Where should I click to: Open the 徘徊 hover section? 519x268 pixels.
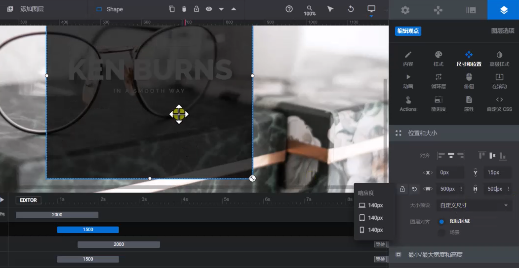point(469,81)
